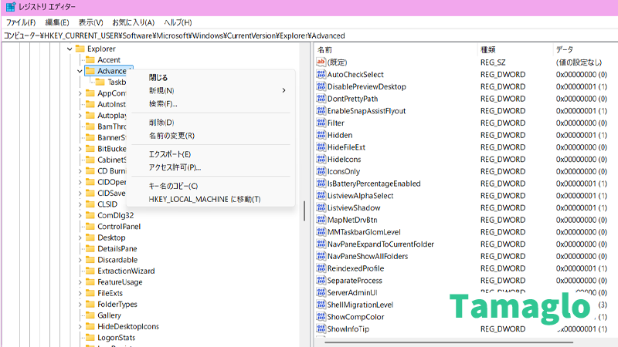Click the Hidden DWORD value icon
The height and width of the screenshot is (347, 618).
pyautogui.click(x=321, y=135)
